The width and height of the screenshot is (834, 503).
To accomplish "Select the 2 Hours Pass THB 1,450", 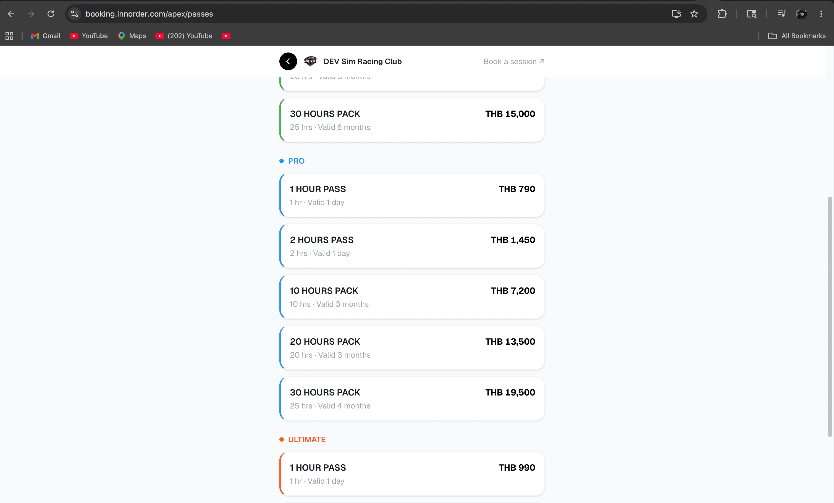I will pyautogui.click(x=412, y=246).
